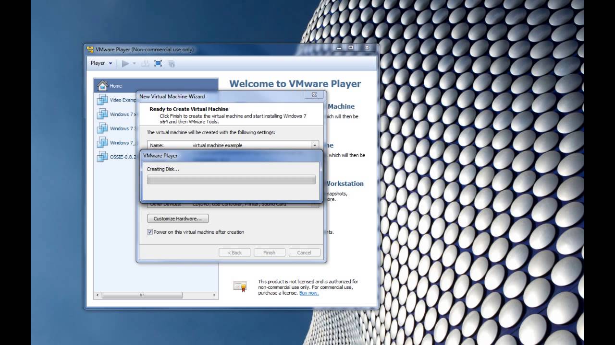
Task: Enter full screen mode via toolbar icon
Action: click(x=158, y=63)
